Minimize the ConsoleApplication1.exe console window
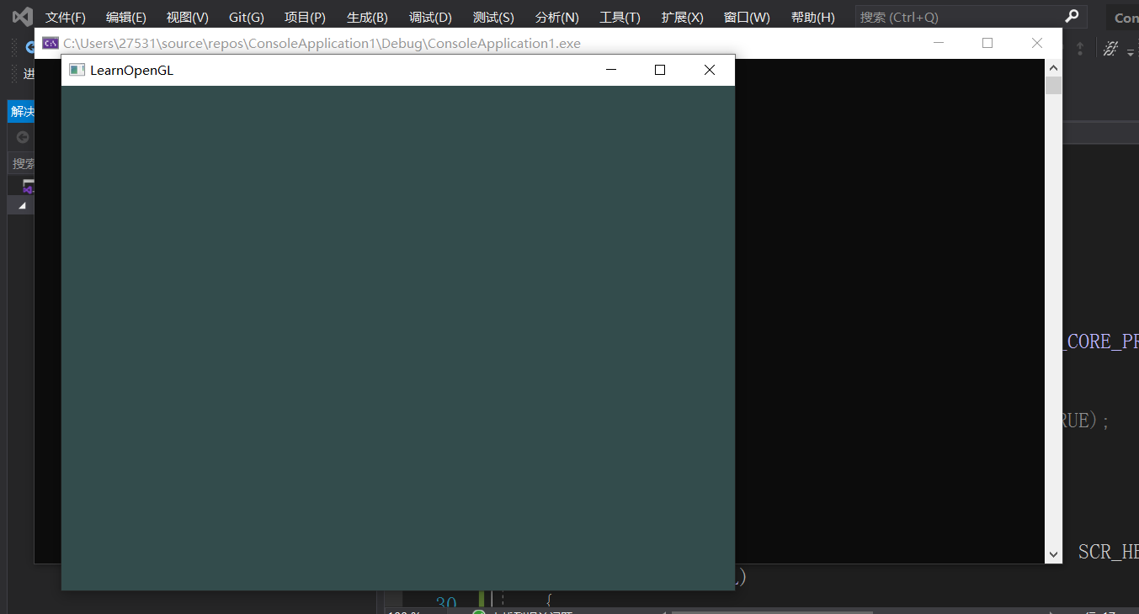 click(939, 43)
